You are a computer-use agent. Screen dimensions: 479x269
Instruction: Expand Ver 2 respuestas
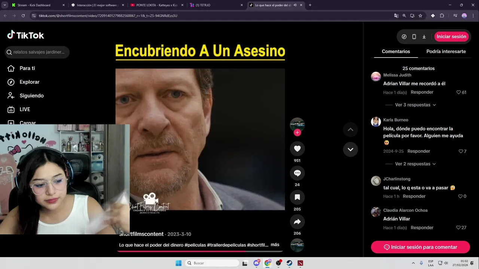pos(415,164)
